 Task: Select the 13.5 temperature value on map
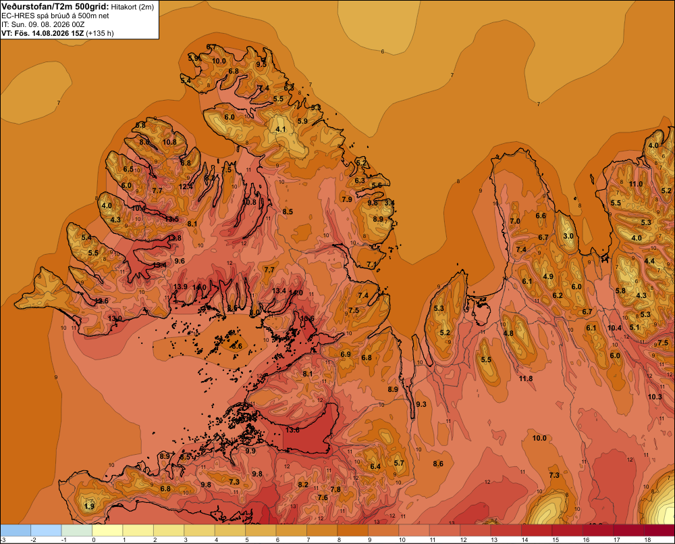pyautogui.click(x=171, y=219)
